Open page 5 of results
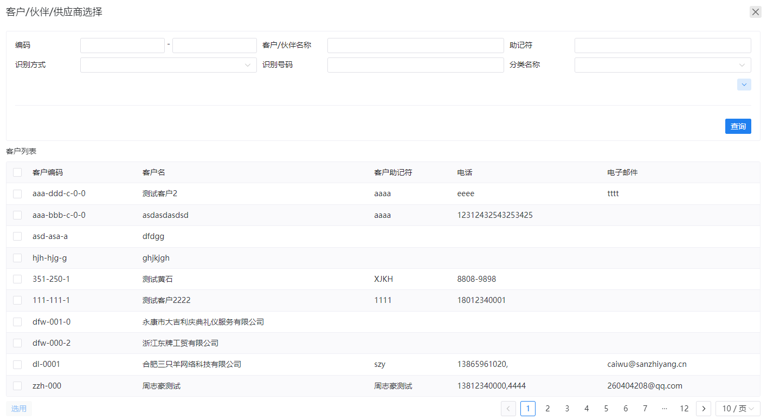 [606, 409]
